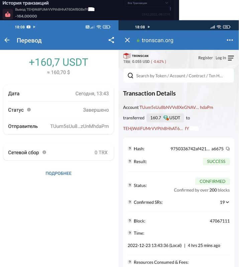Click the TRX: 0.055 USD price text
The width and height of the screenshot is (239, 267).
tap(136, 62)
